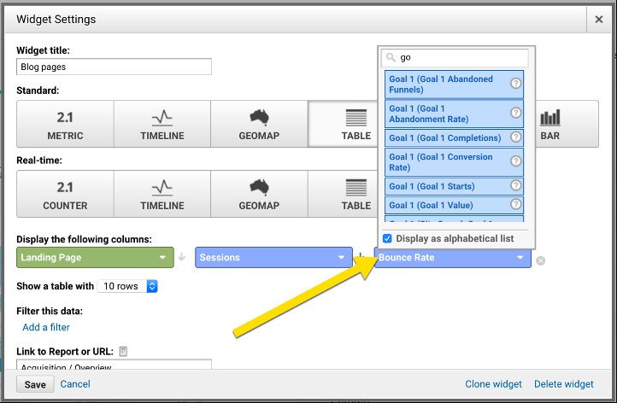Viewport: 617px width, 403px height.
Task: Open the Landing Page dimension dropdown
Action: click(95, 258)
